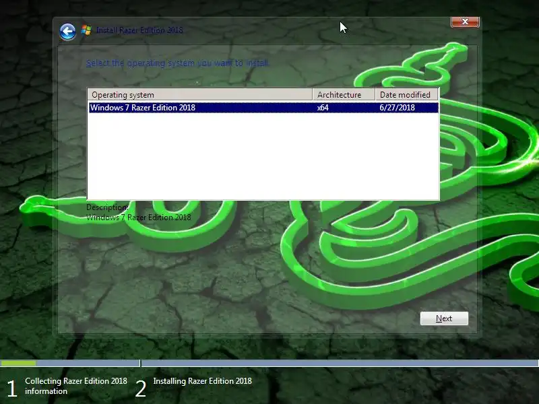This screenshot has height=404, width=539.
Task: Click the Windows flag icon in title
Action: (86, 30)
